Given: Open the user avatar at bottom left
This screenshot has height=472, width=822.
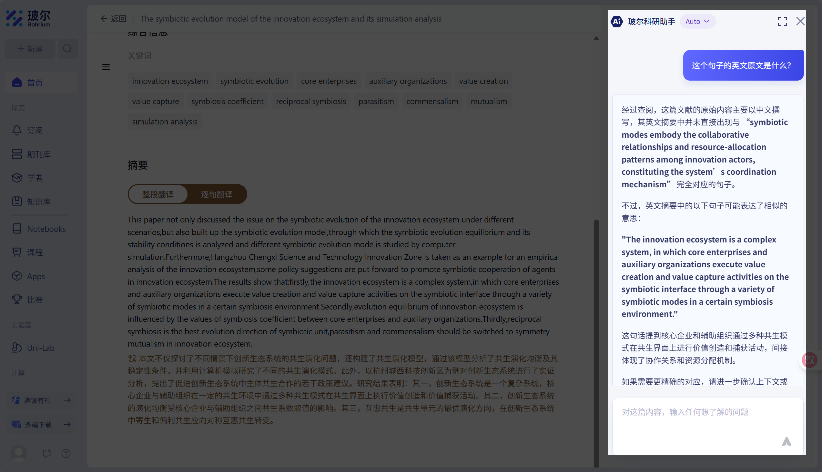Looking at the screenshot, I should [19, 453].
